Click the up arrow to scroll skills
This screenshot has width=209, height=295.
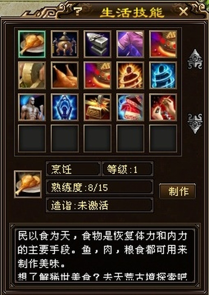pyautogui.click(x=195, y=59)
